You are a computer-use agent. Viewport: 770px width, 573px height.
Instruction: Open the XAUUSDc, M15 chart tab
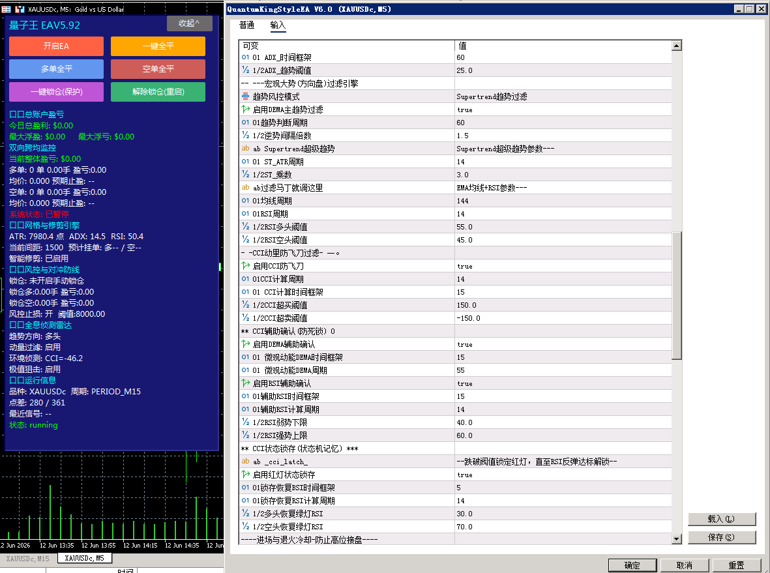point(28,558)
